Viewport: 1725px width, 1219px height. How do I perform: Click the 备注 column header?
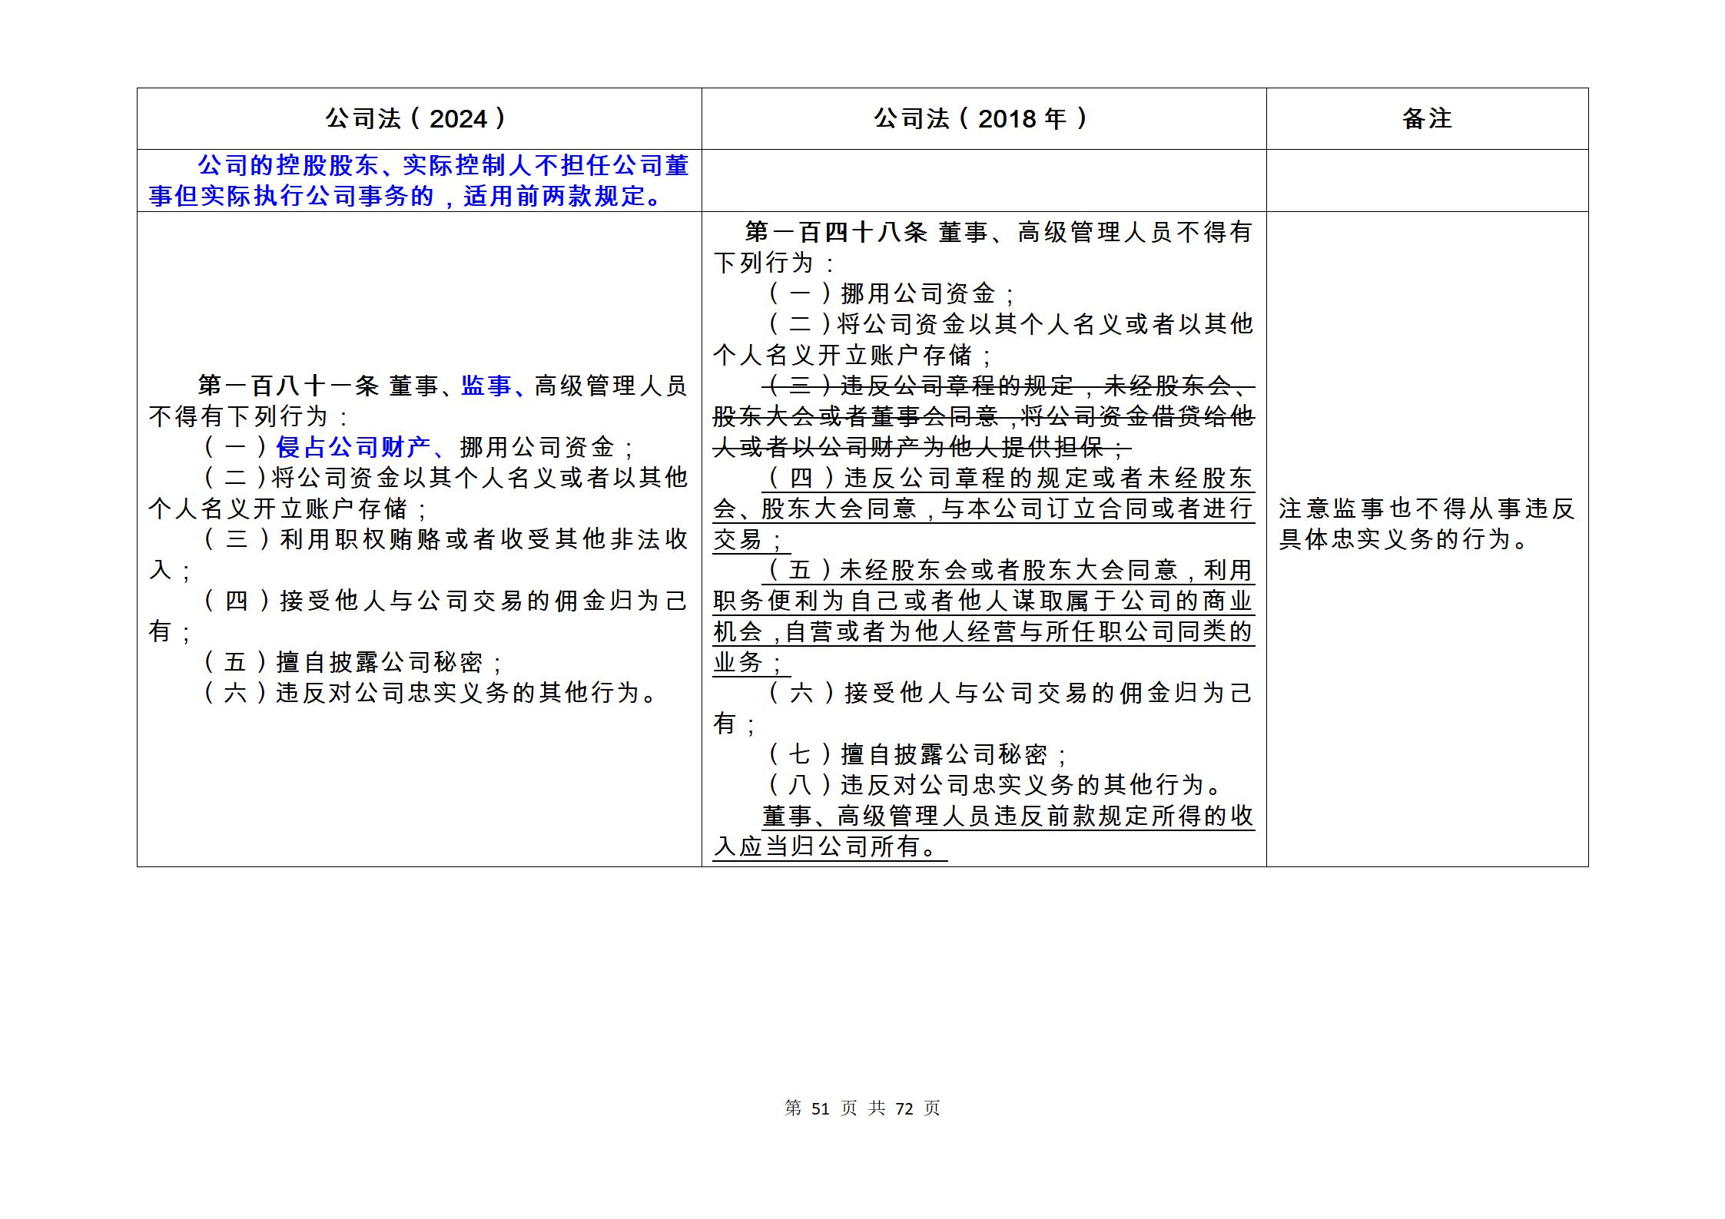(x=1426, y=119)
